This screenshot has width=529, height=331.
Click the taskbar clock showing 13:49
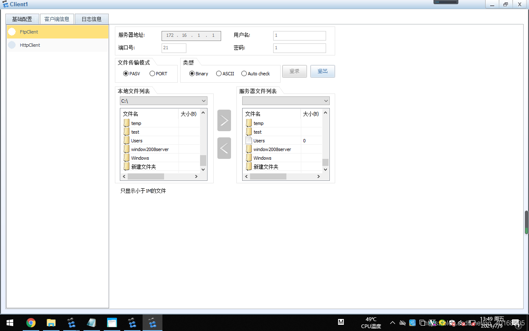click(492, 322)
